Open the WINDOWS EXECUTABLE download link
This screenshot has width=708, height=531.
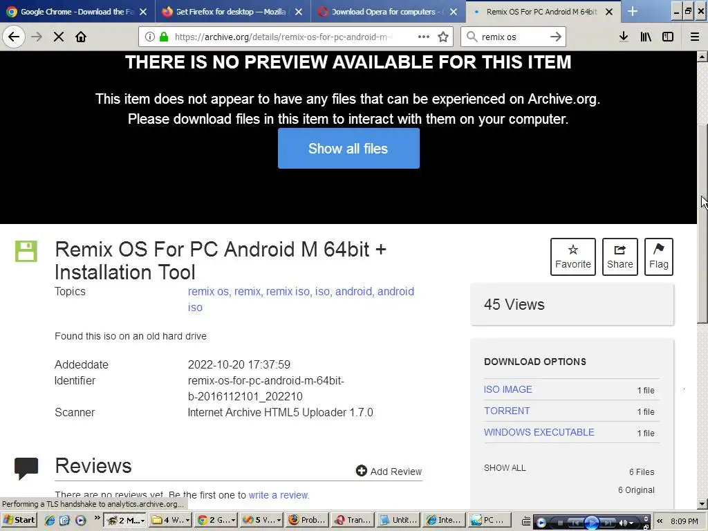[x=539, y=432]
